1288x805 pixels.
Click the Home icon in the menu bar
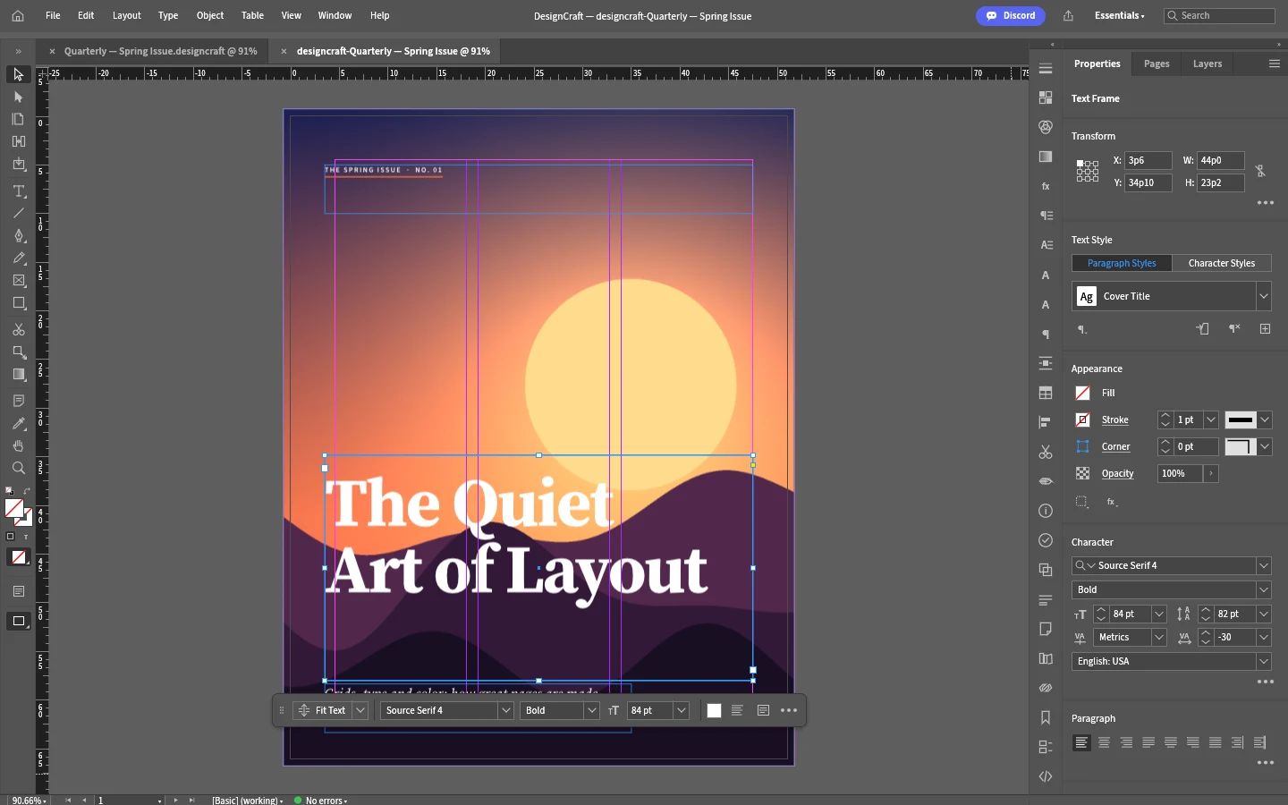[x=18, y=15]
